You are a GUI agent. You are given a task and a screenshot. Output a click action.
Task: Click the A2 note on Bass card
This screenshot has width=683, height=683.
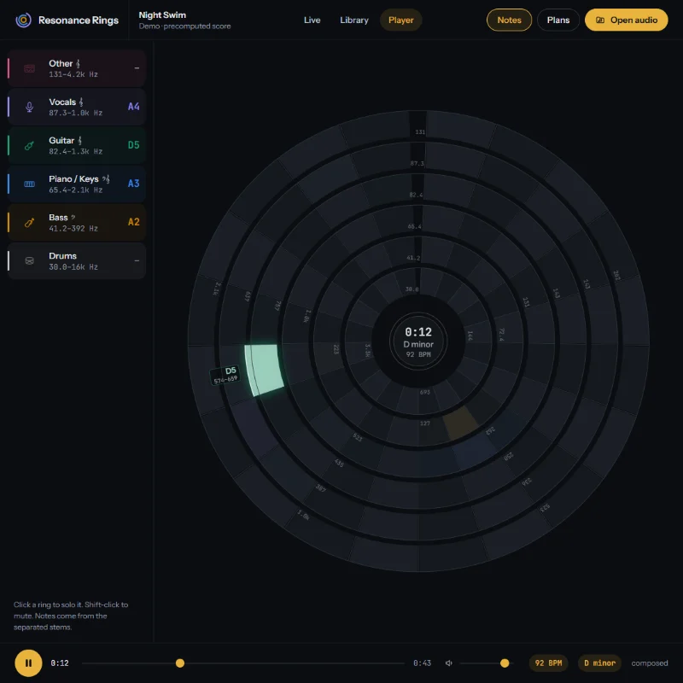pos(134,222)
